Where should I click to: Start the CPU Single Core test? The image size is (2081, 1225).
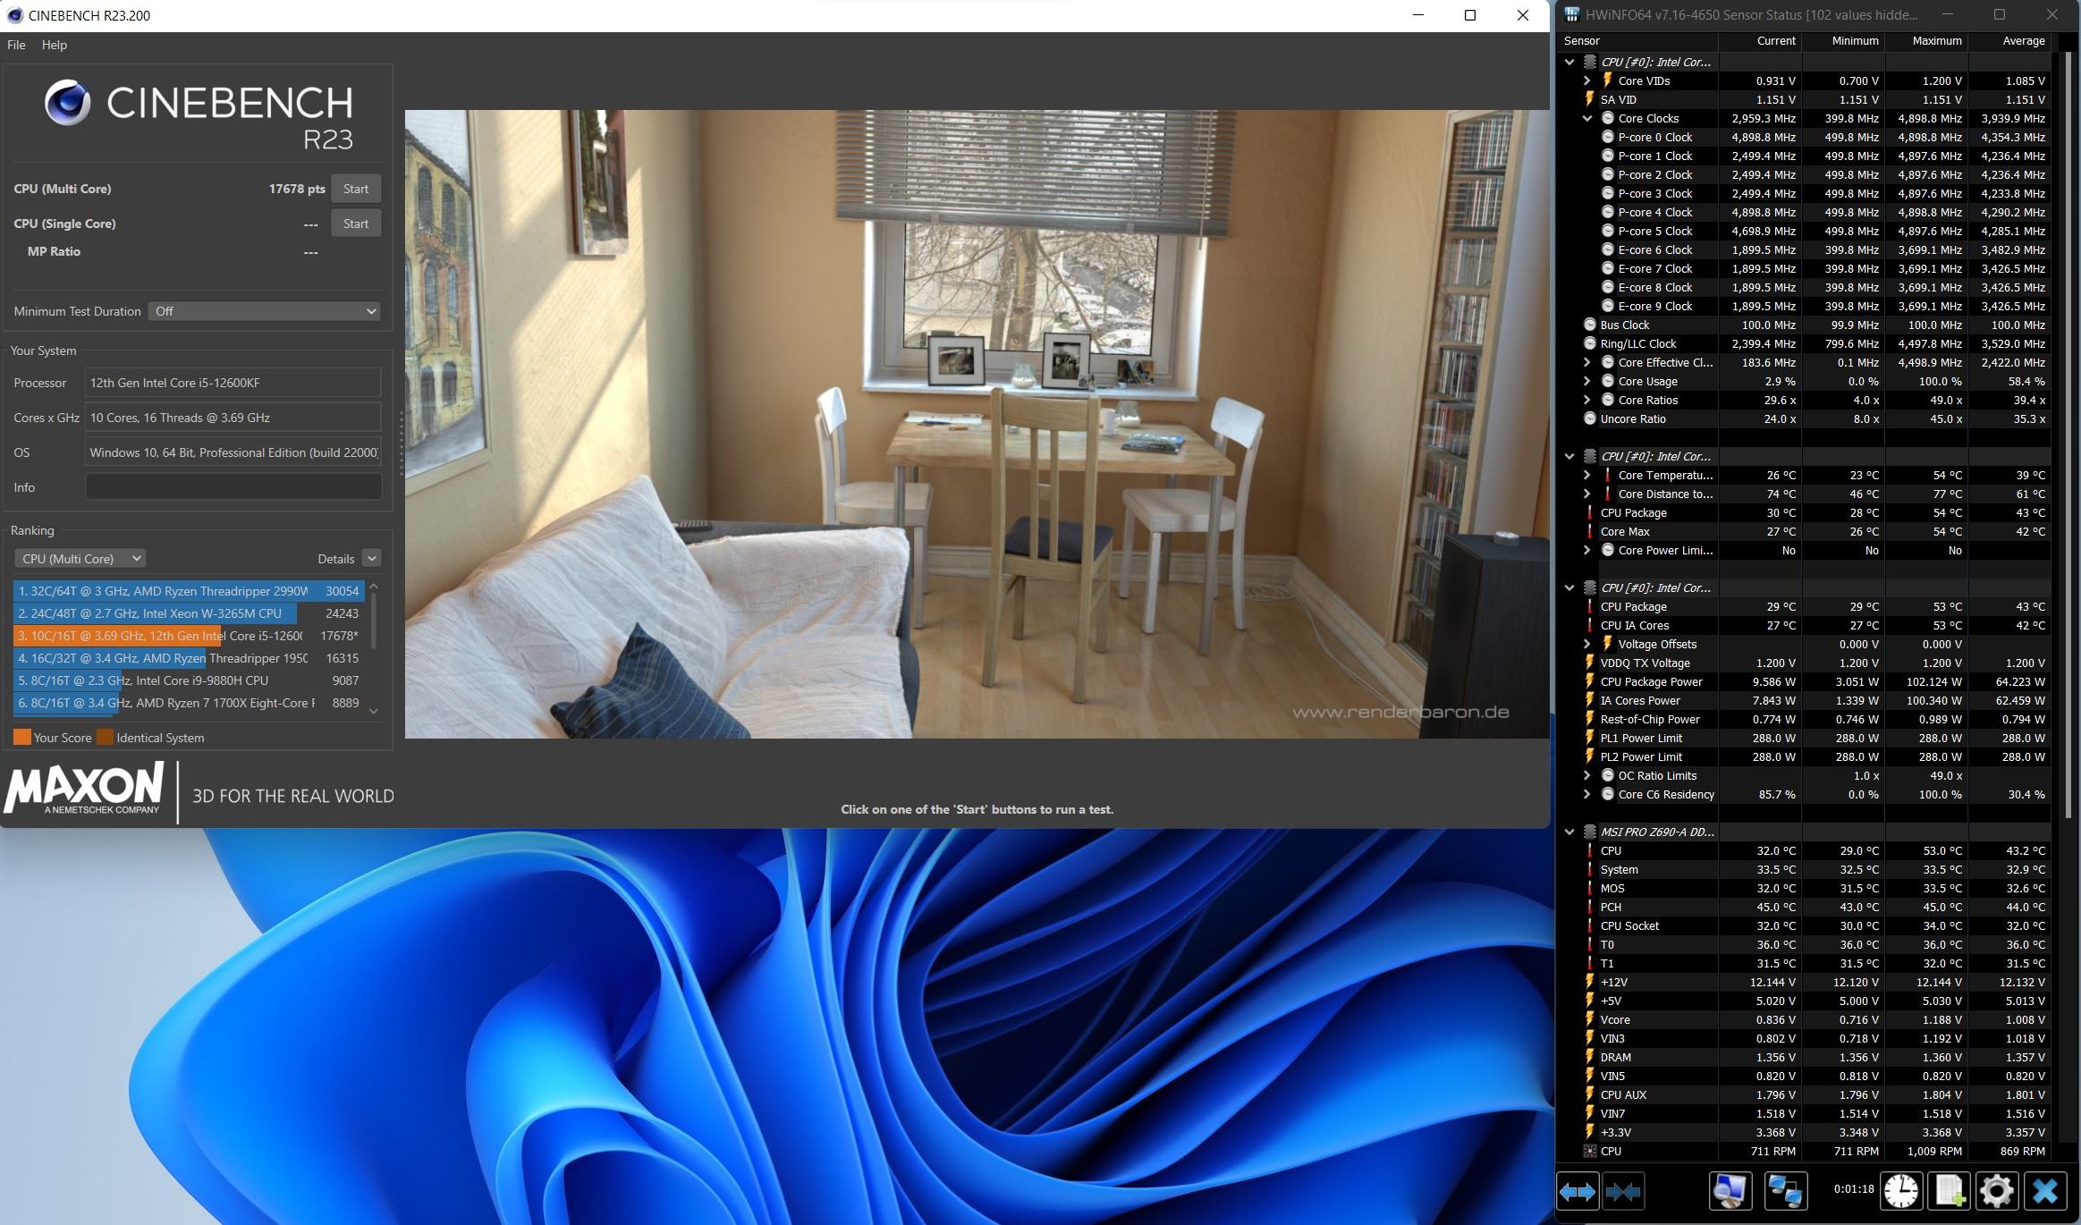[x=356, y=224]
